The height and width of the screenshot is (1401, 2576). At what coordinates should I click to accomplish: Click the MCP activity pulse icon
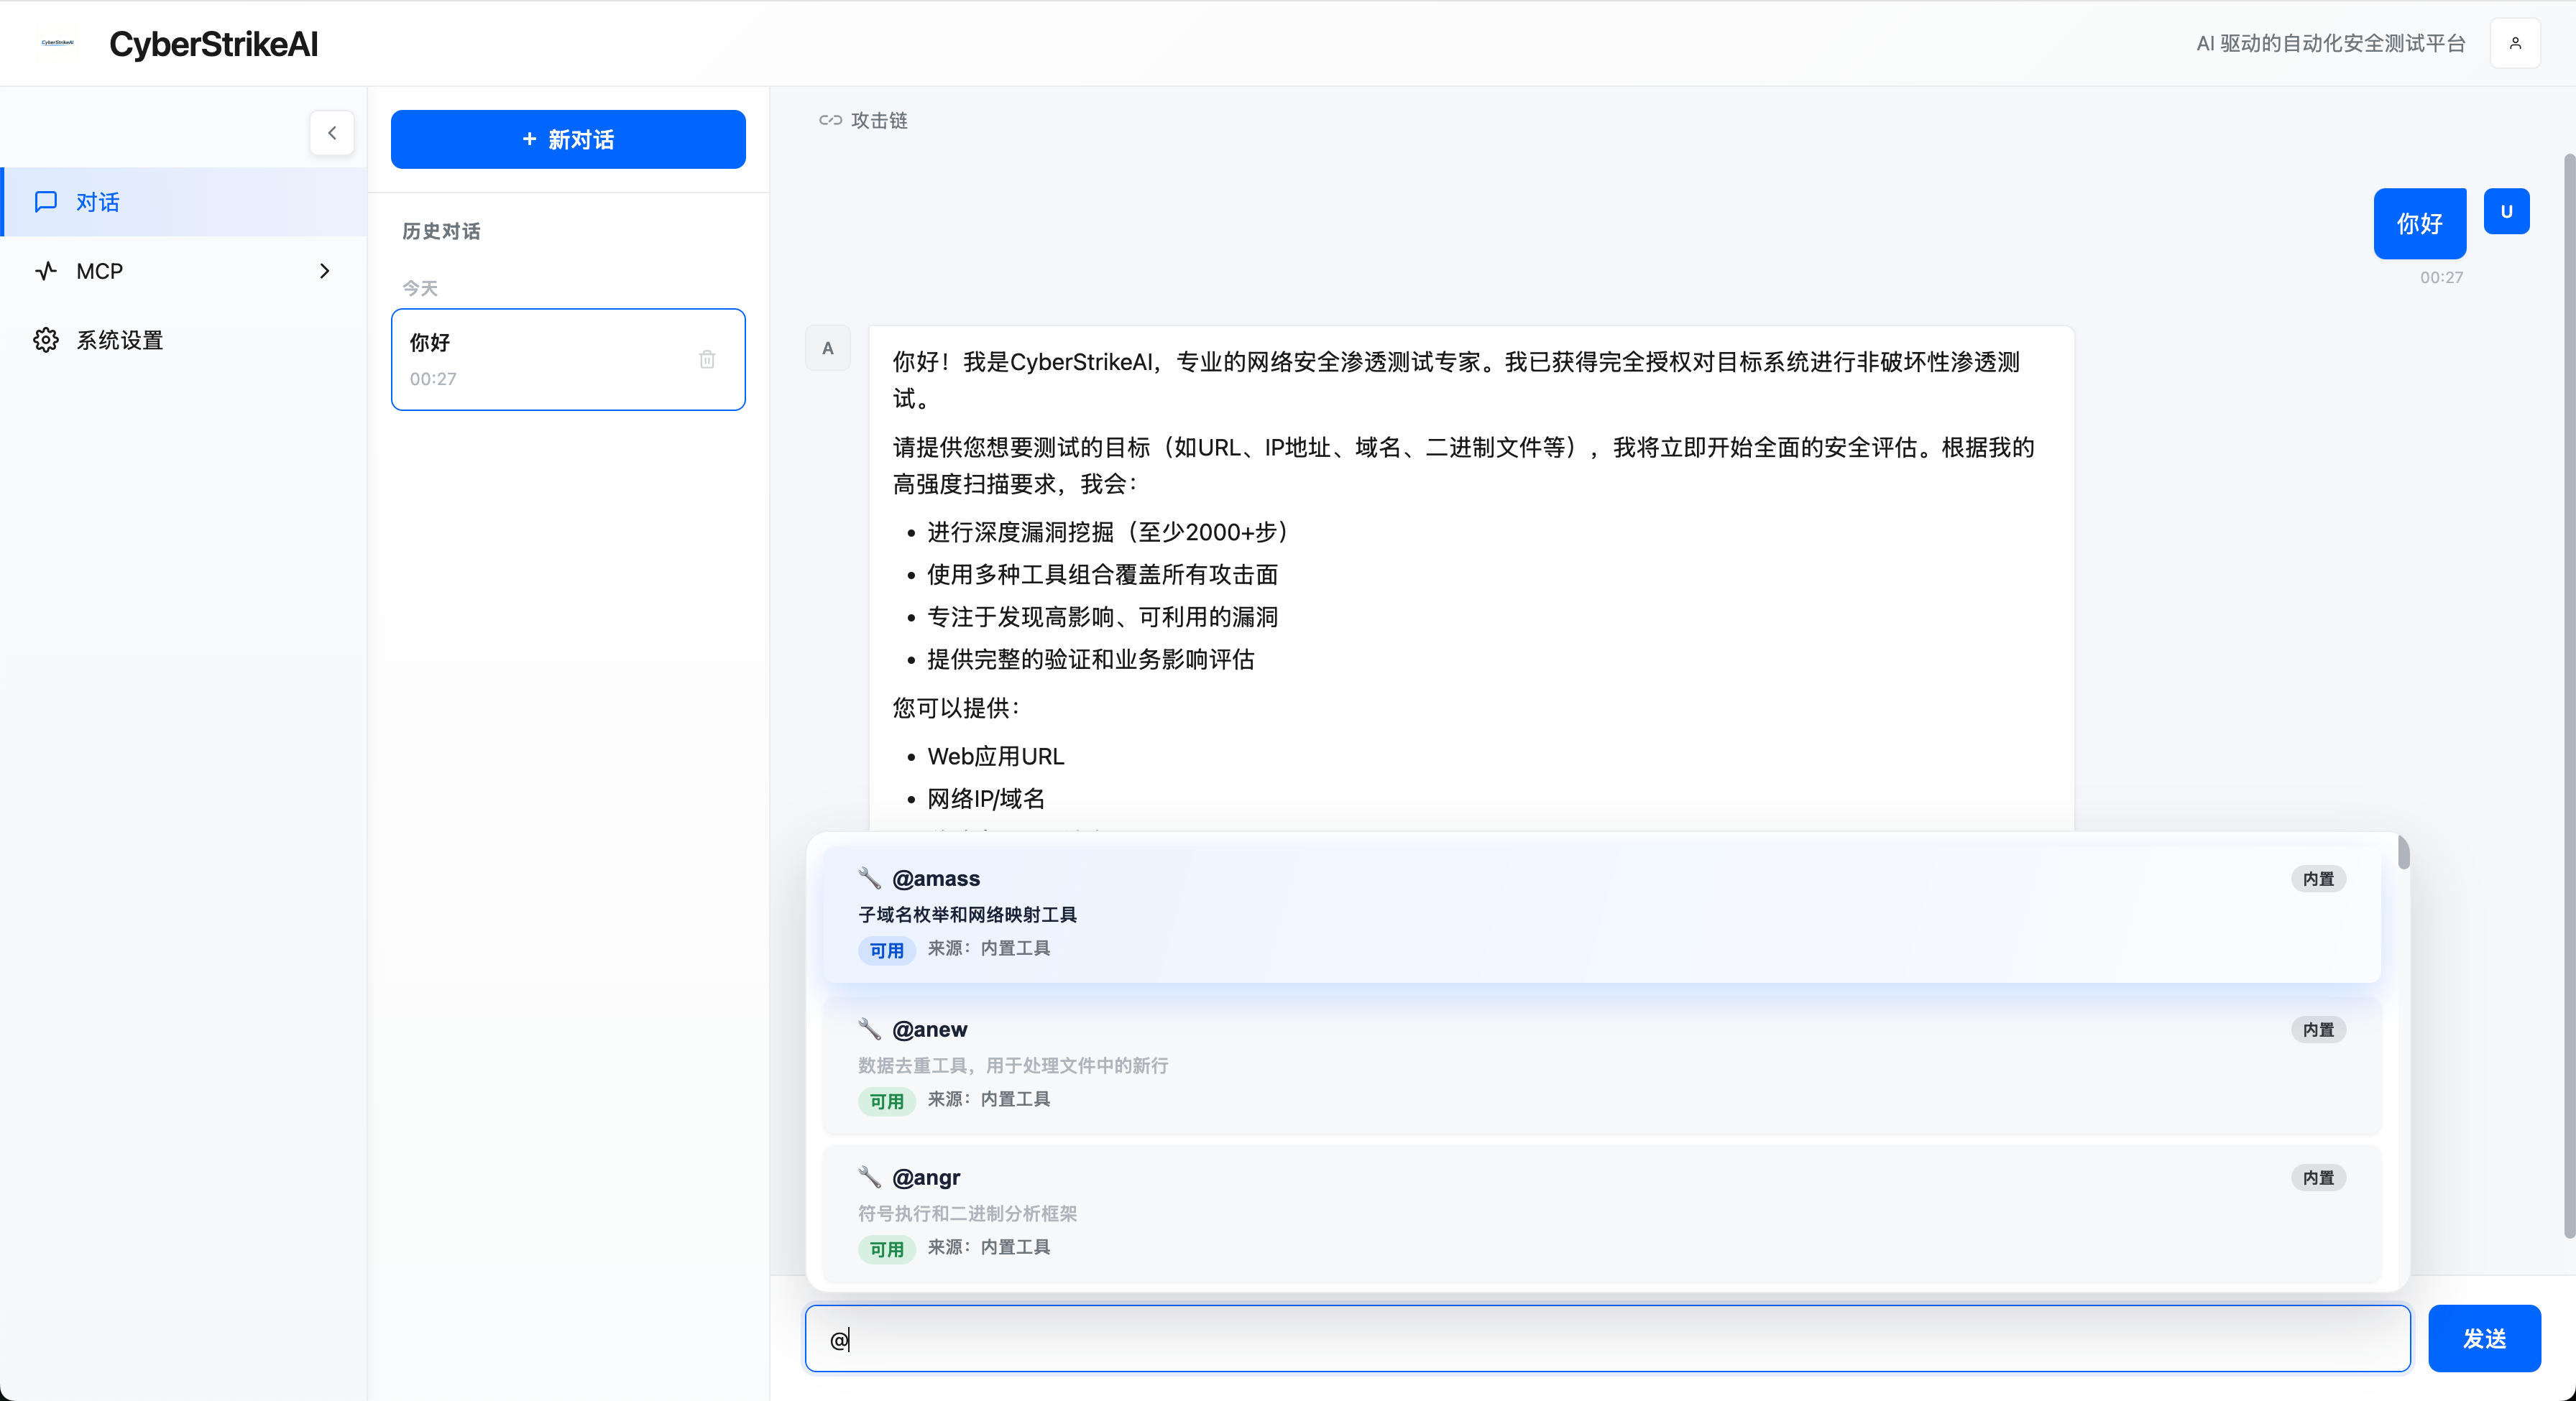[x=46, y=271]
